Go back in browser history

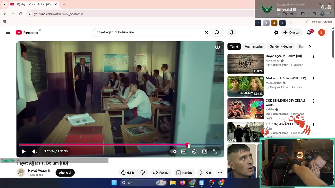tap(5, 14)
